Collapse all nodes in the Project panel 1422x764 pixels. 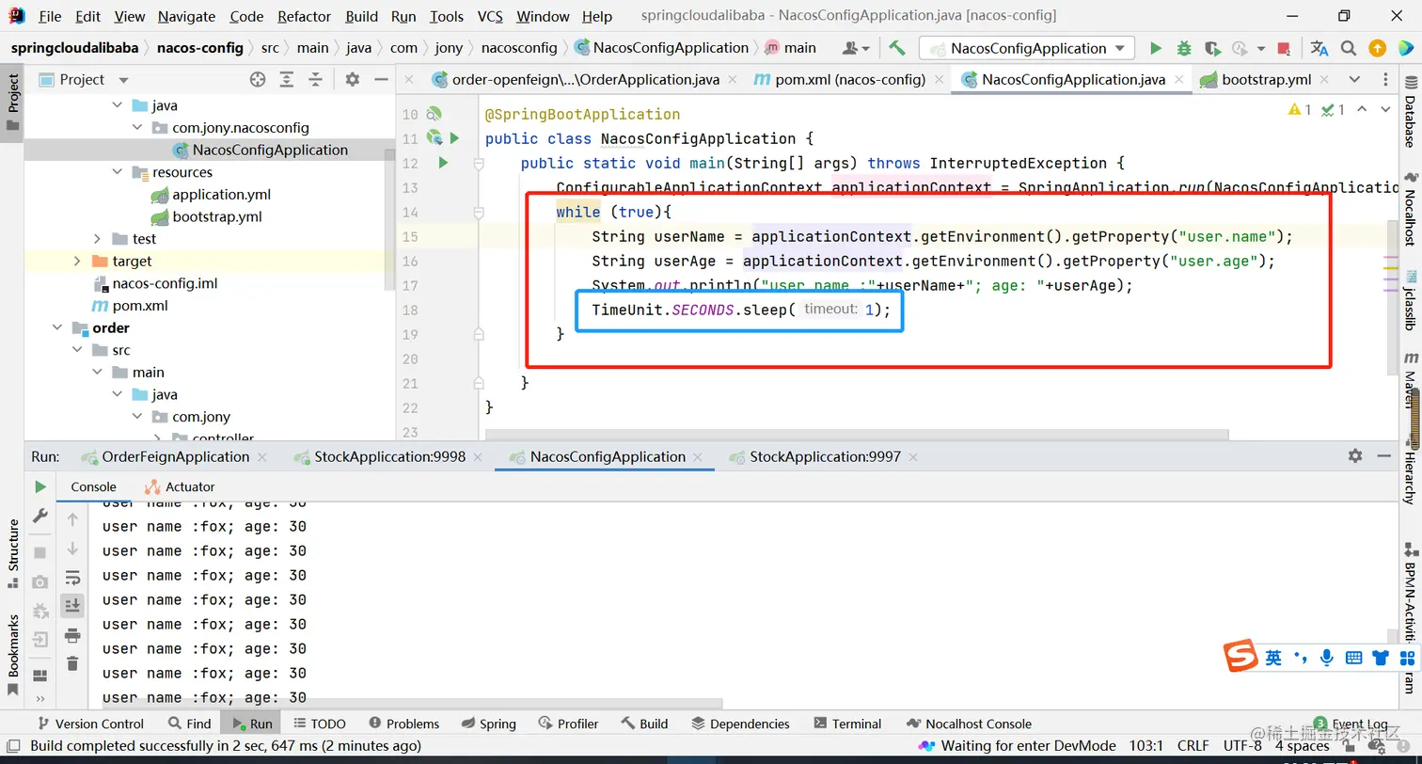pos(315,80)
